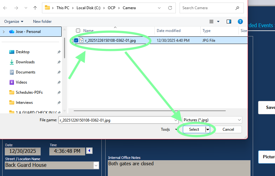Click the refresh icon in address bar
This screenshot has width=275, height=176.
[x=170, y=8]
